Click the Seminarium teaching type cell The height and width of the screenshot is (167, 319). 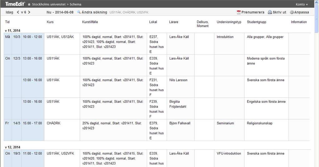tap(225, 123)
